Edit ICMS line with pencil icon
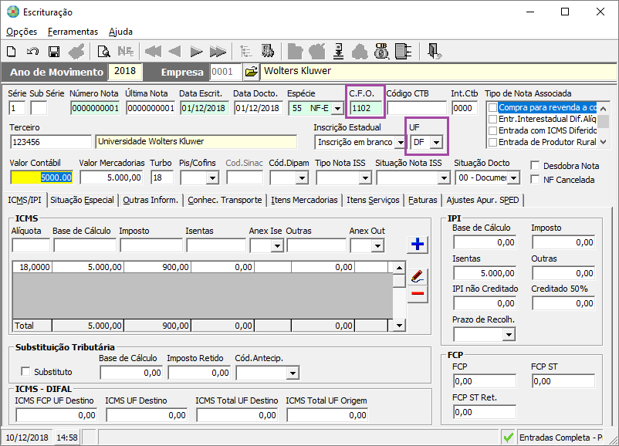The image size is (619, 446). [418, 276]
